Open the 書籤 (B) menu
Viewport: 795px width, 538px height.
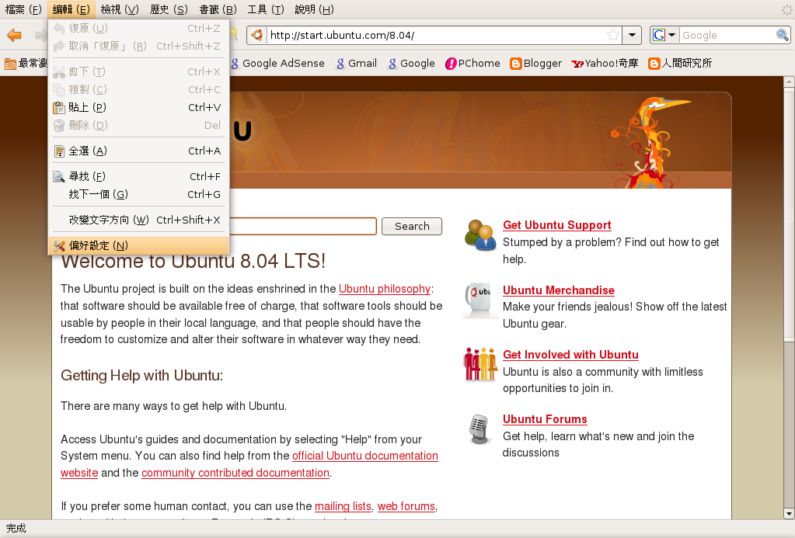point(218,9)
